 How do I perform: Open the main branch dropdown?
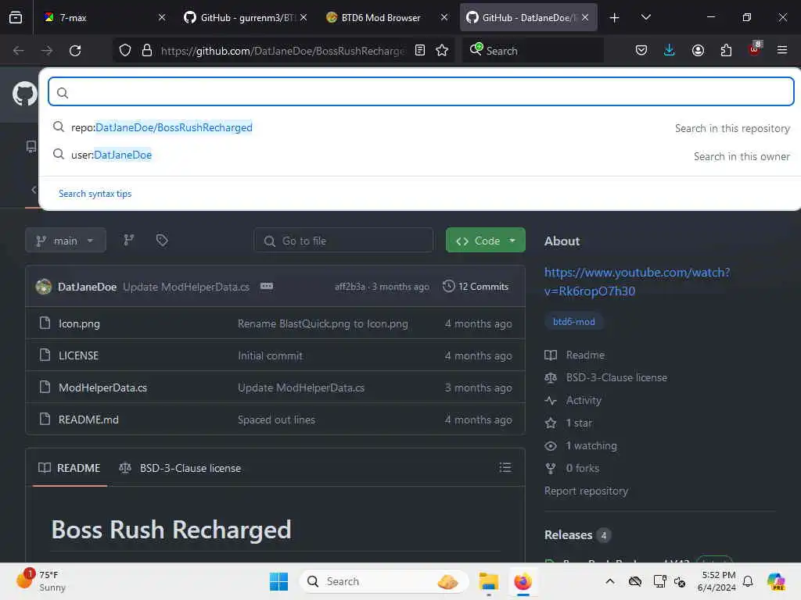coord(66,241)
